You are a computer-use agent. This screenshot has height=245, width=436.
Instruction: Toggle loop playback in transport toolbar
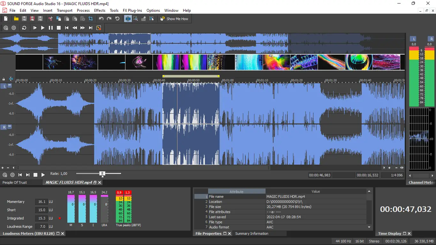tap(24, 28)
